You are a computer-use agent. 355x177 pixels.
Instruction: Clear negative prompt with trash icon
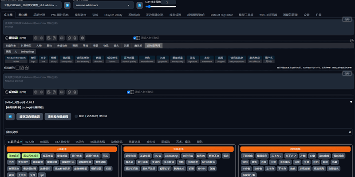click(75, 92)
